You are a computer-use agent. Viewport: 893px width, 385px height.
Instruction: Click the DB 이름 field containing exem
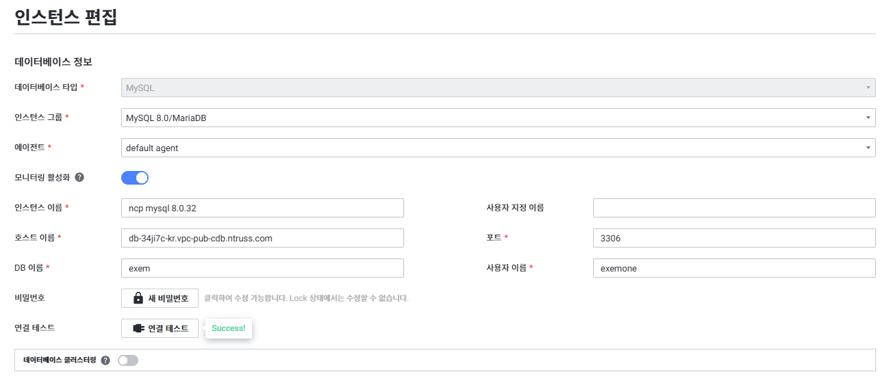click(262, 268)
